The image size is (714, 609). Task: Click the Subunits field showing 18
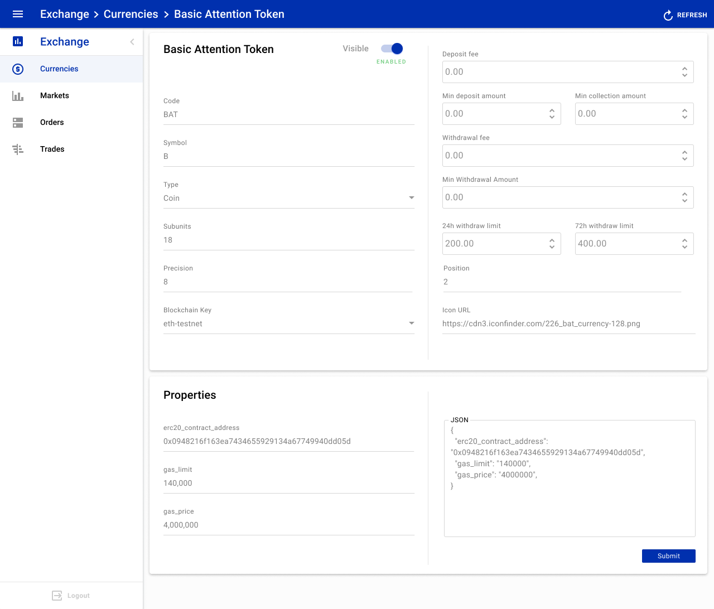(289, 240)
